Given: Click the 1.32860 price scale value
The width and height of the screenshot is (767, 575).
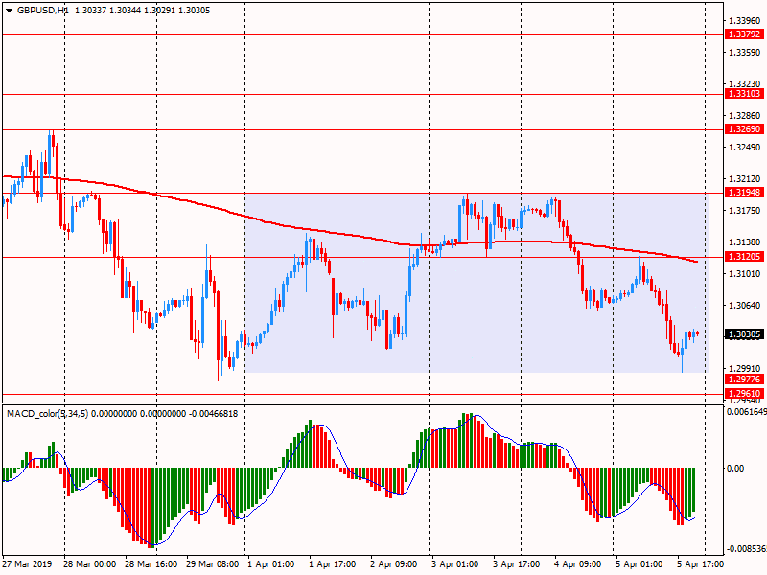Looking at the screenshot, I should (x=745, y=115).
